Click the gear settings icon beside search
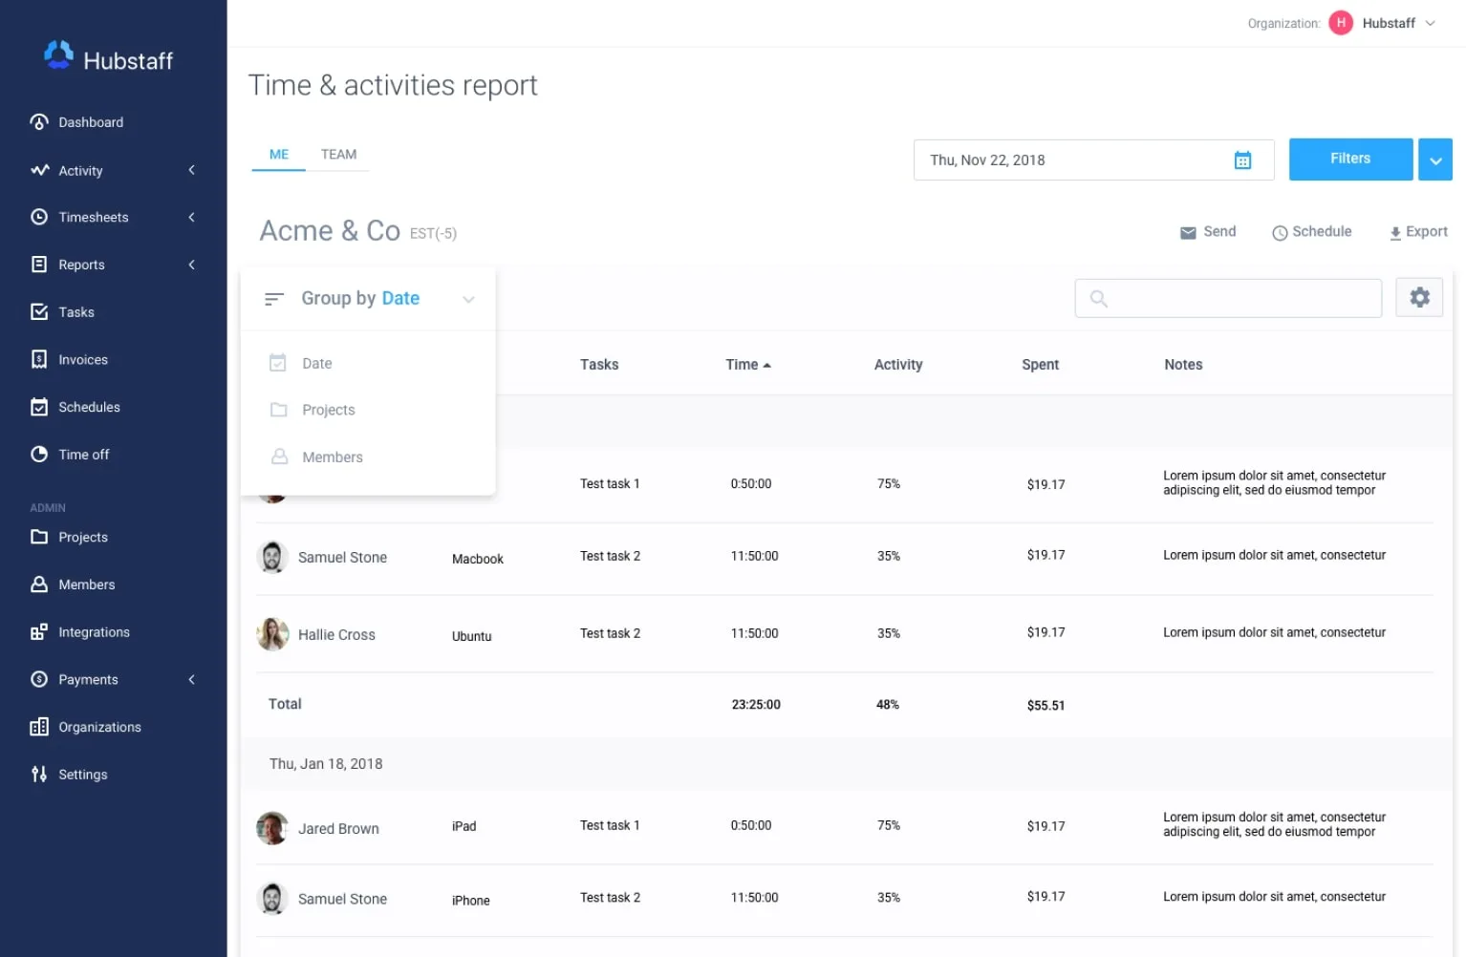 1419,298
